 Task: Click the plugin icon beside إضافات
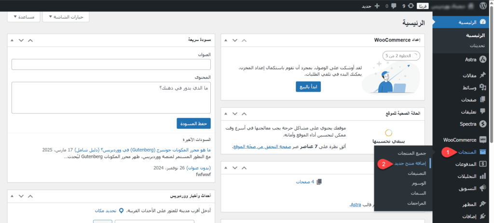482,216
